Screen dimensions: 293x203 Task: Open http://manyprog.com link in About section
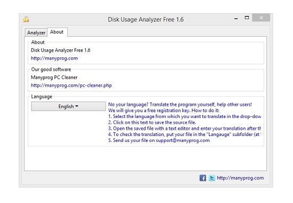click(54, 58)
